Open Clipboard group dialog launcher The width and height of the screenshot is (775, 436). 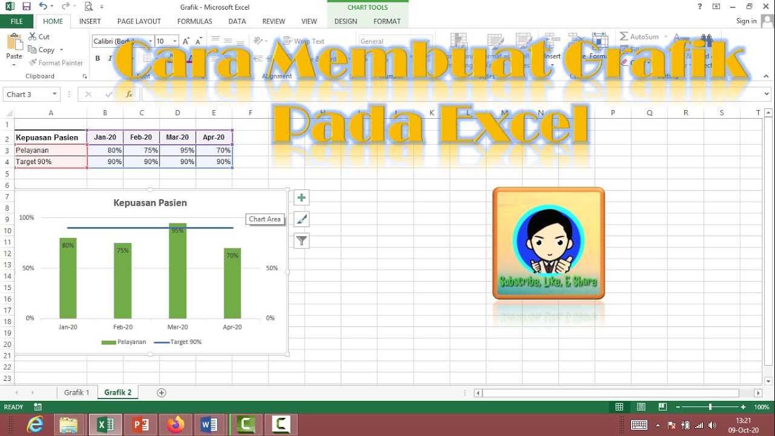pyautogui.click(x=84, y=76)
